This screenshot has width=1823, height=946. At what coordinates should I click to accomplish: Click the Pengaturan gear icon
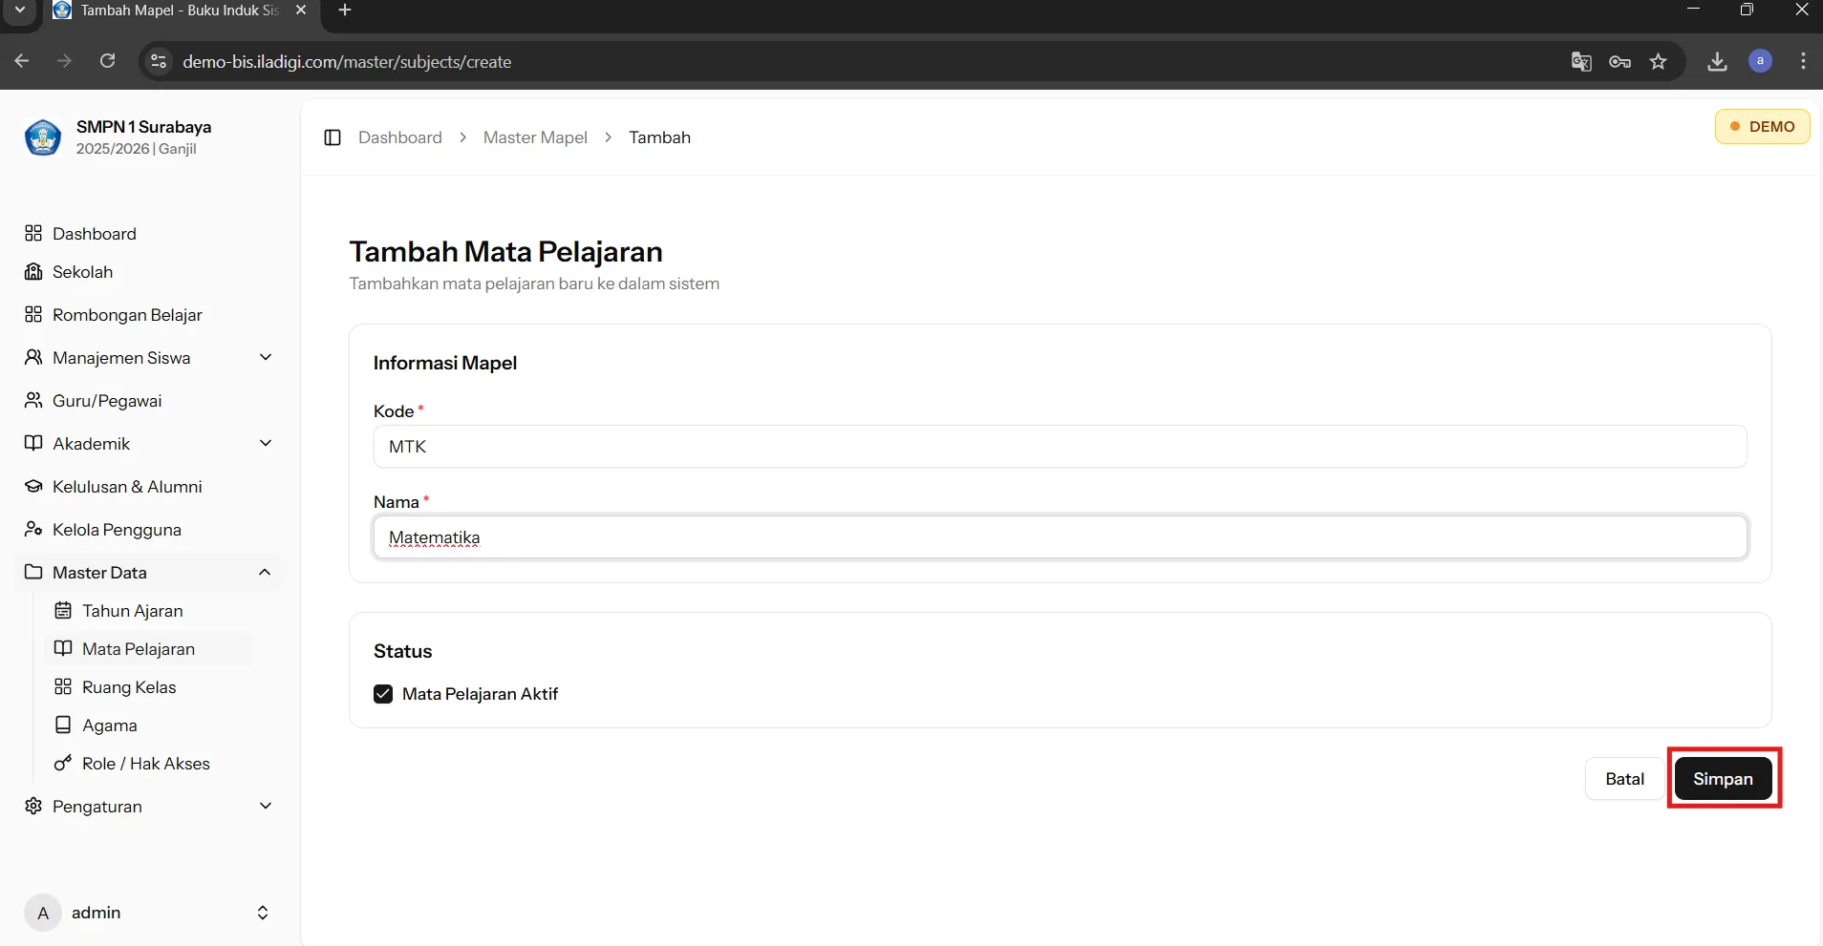(33, 806)
